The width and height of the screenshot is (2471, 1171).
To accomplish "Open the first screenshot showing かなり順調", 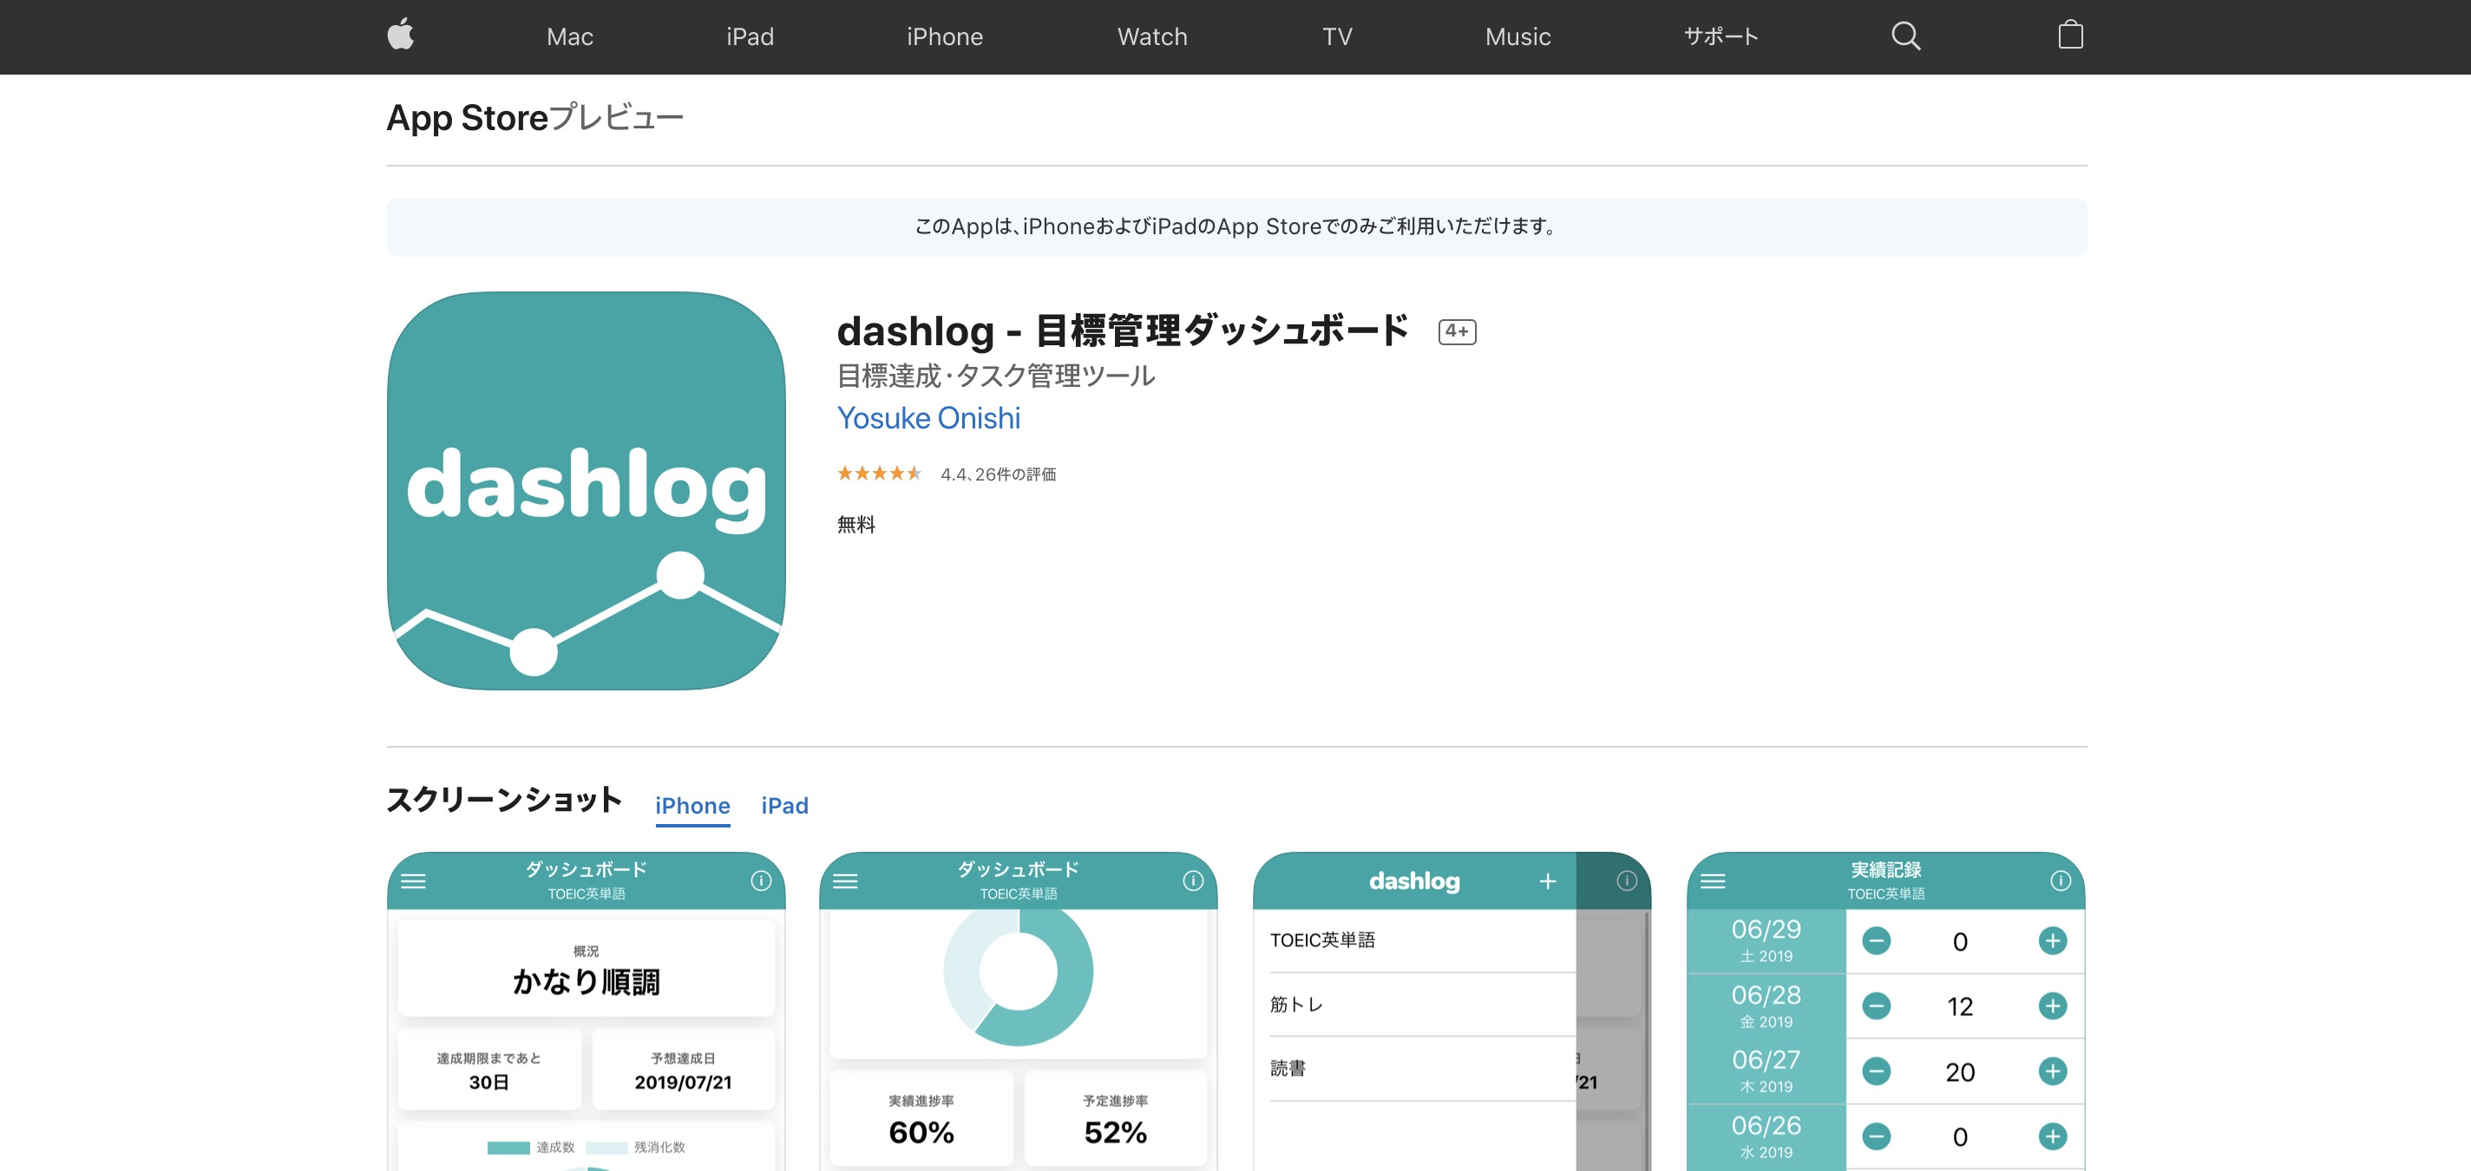I will click(587, 1011).
